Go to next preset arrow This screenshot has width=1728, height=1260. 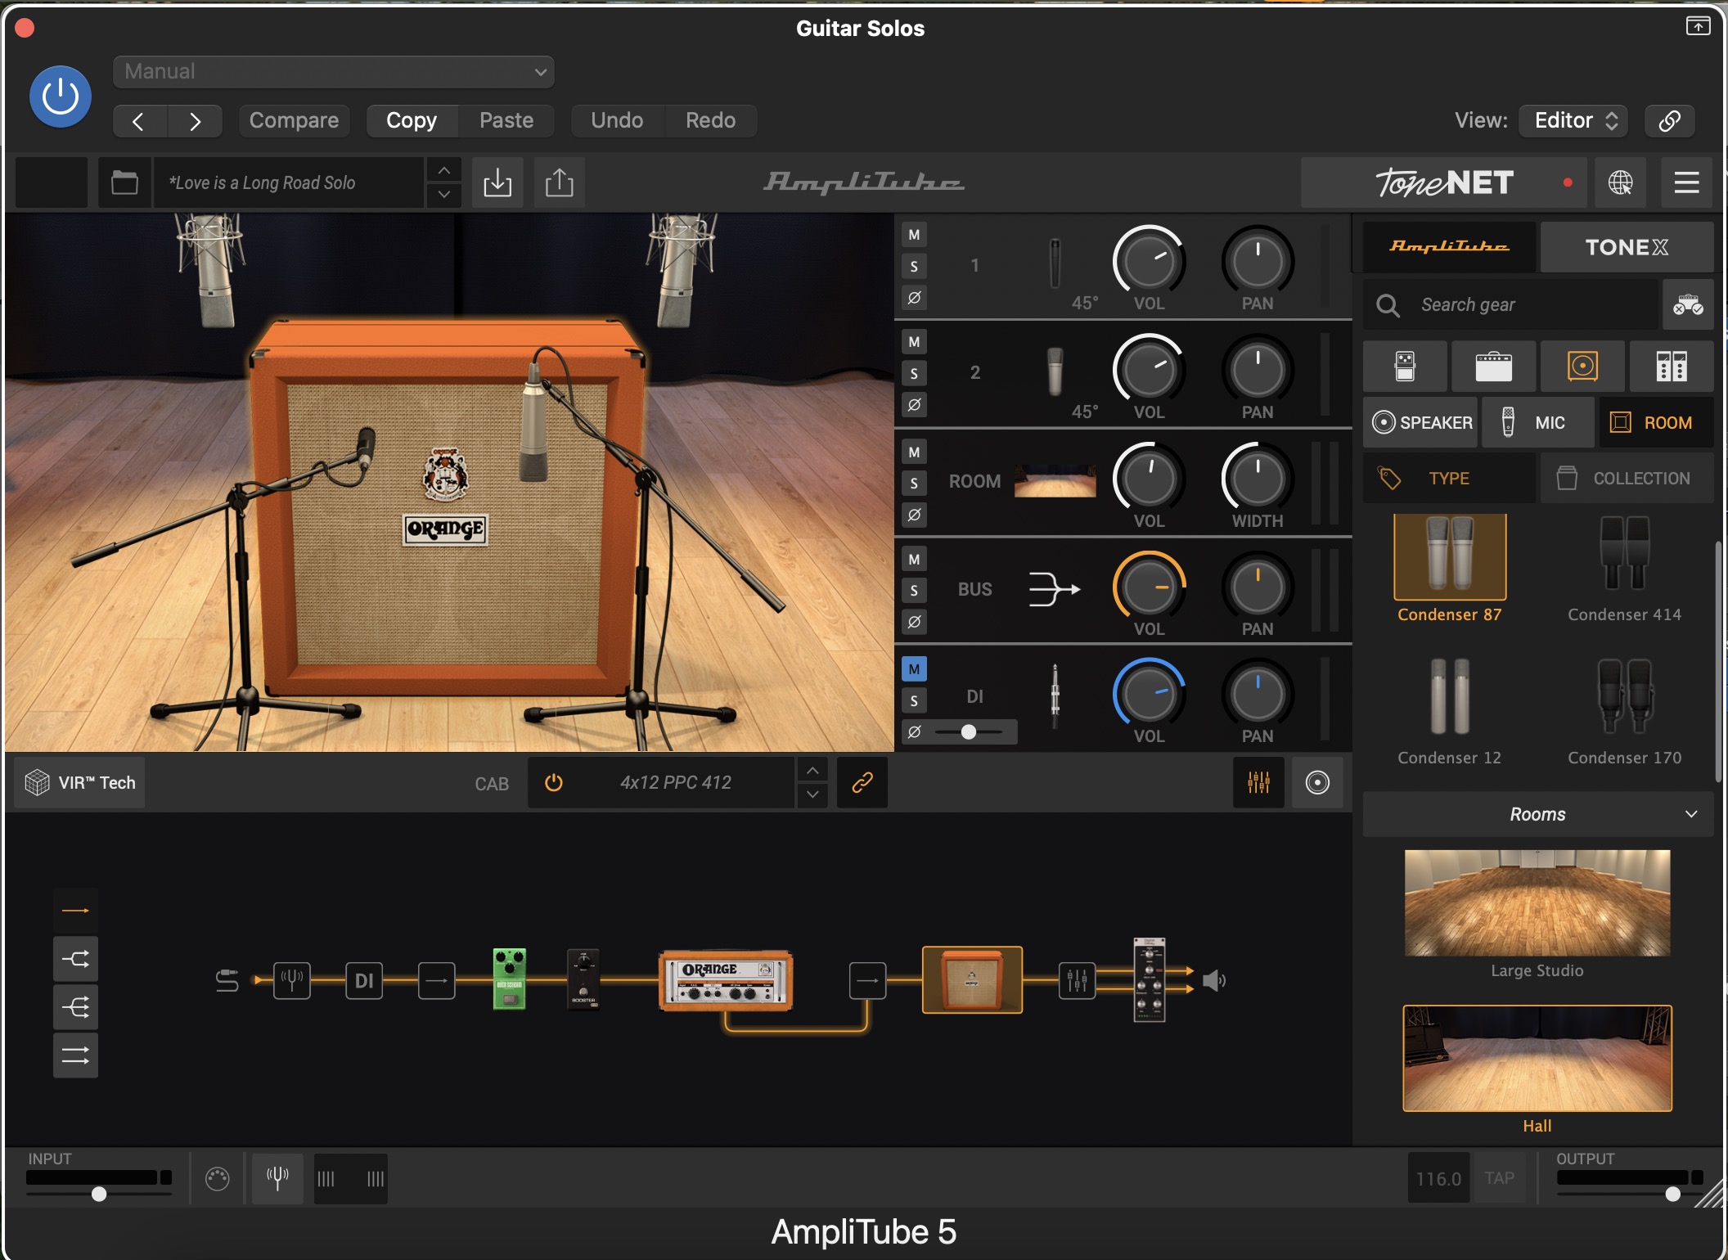pos(195,121)
